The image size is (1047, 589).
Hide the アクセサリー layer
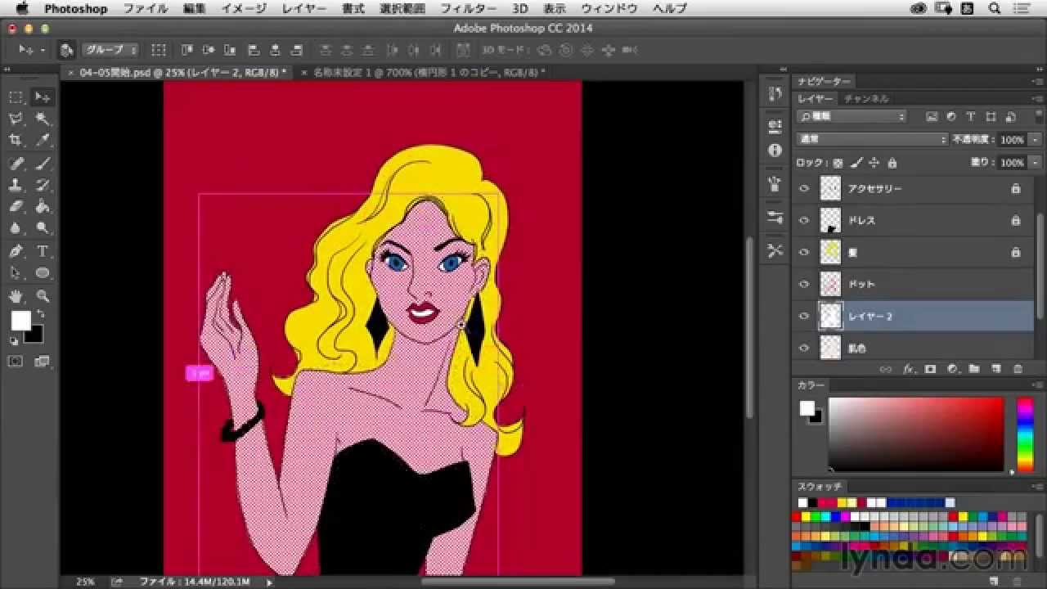tap(804, 189)
